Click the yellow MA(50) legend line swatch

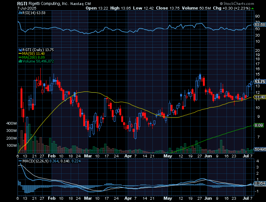pyautogui.click(x=20, y=54)
